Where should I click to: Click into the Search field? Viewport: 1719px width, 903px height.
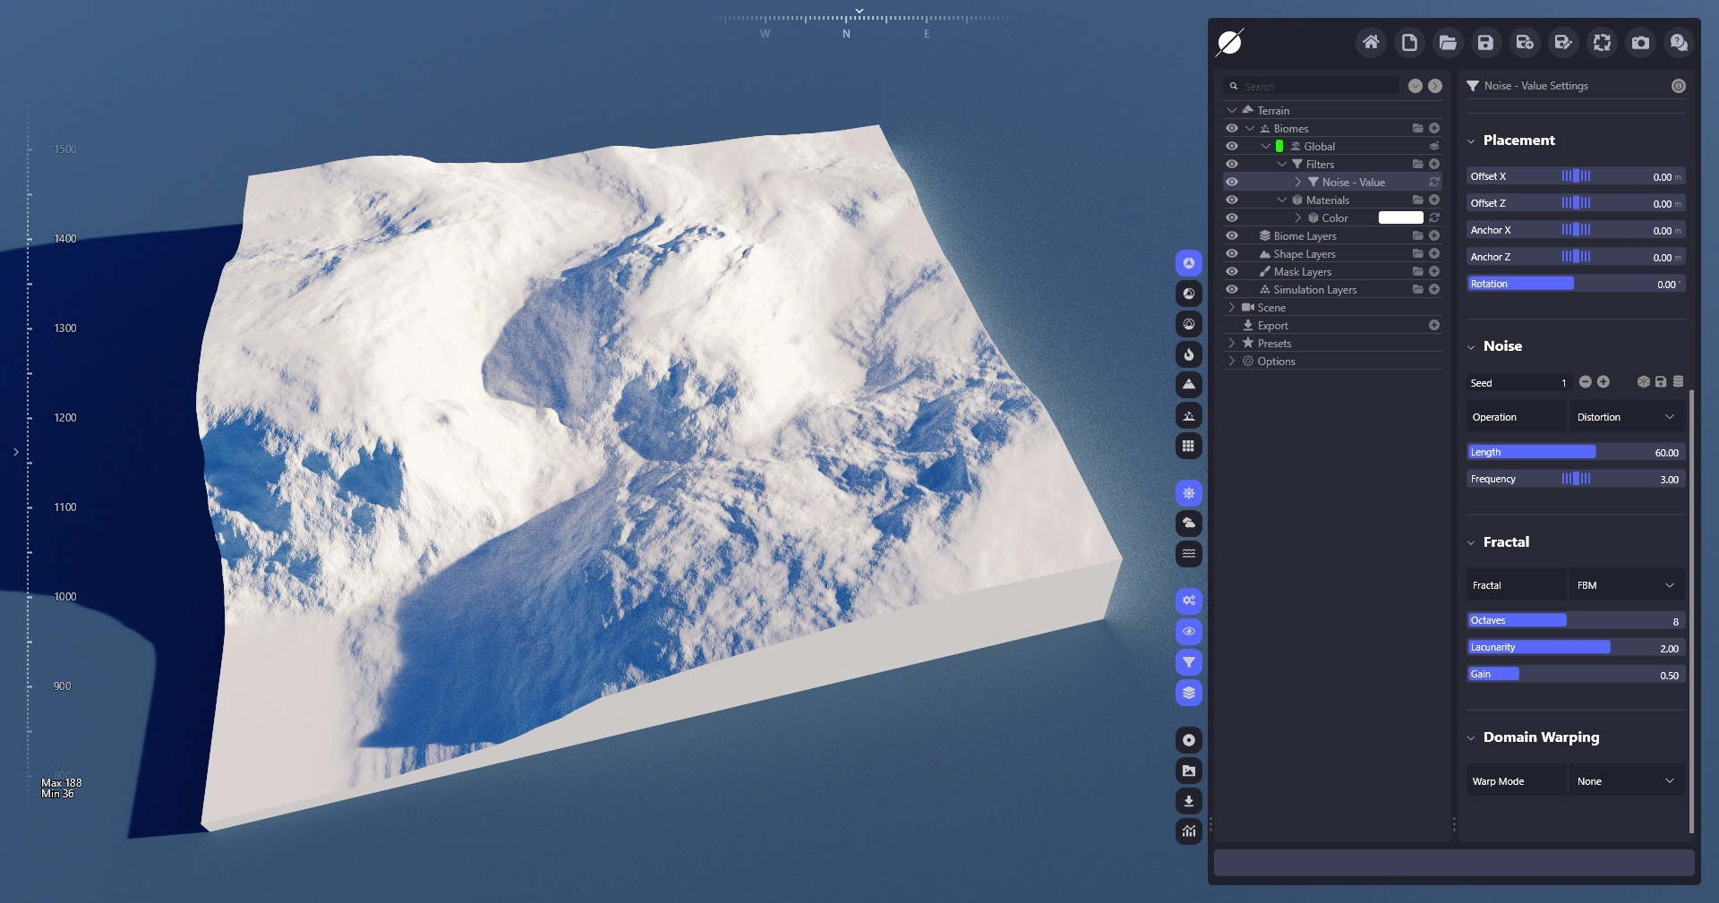(x=1316, y=87)
